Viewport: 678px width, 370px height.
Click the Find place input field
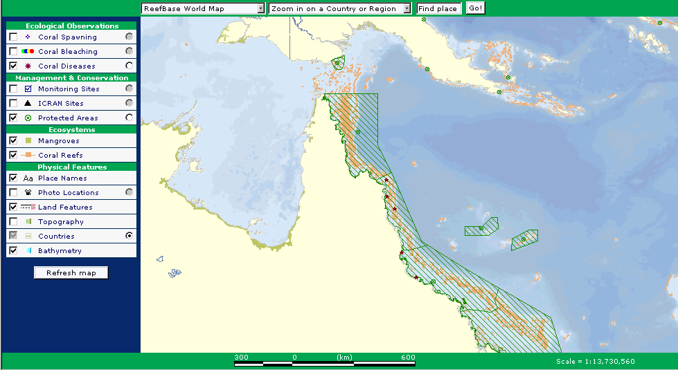coord(438,8)
